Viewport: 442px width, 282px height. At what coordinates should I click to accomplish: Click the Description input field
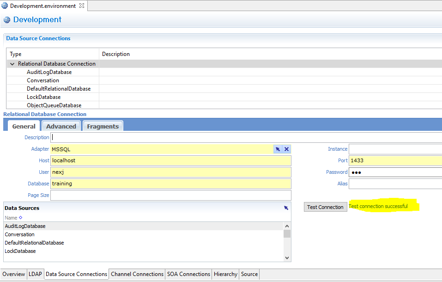139,137
